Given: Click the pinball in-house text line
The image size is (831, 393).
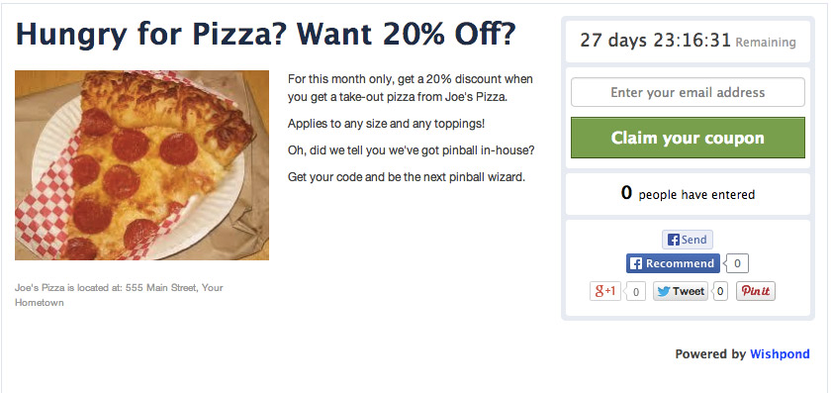Looking at the screenshot, I should [411, 150].
